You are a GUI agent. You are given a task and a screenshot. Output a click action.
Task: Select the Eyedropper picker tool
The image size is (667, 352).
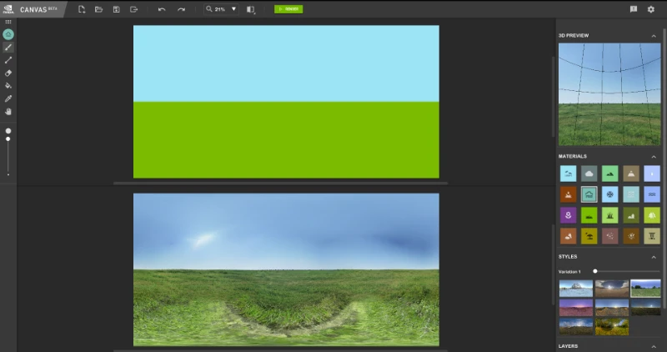(8, 98)
